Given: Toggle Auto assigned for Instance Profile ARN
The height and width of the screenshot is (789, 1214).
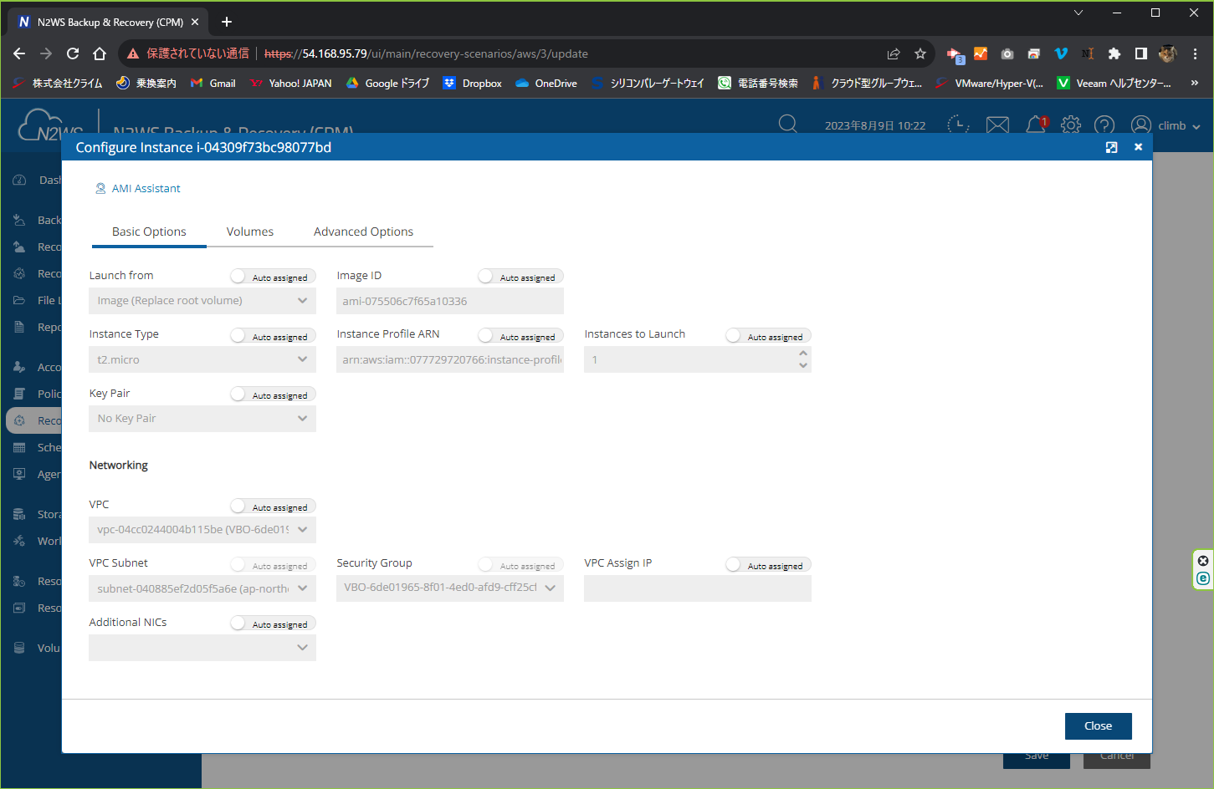Looking at the screenshot, I should (519, 336).
